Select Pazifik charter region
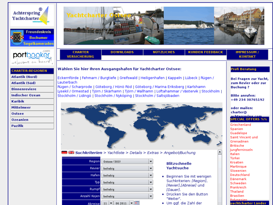The image size is (273, 205). click(32, 126)
